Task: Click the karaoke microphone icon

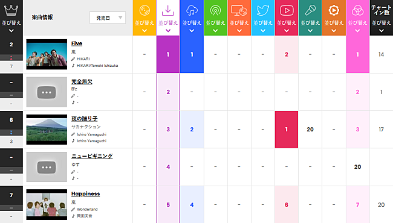Action: tap(310, 10)
